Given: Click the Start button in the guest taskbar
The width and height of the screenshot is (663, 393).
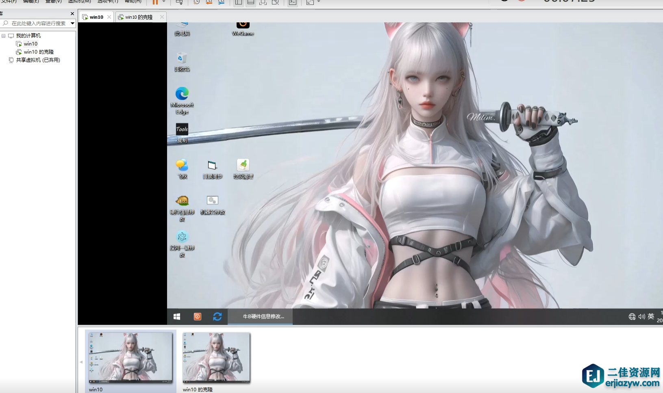Looking at the screenshot, I should [177, 316].
